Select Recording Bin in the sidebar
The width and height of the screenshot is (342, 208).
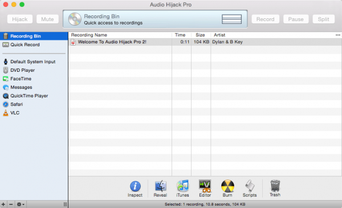pos(34,36)
